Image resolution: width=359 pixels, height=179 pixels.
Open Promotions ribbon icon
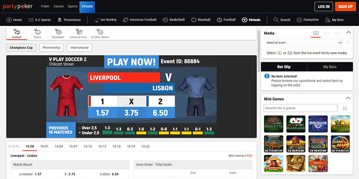point(60,20)
